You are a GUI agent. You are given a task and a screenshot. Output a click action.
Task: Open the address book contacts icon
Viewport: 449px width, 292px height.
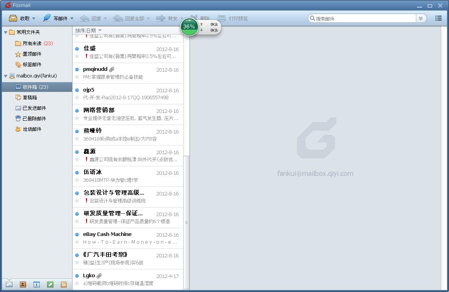pyautogui.click(x=23, y=284)
